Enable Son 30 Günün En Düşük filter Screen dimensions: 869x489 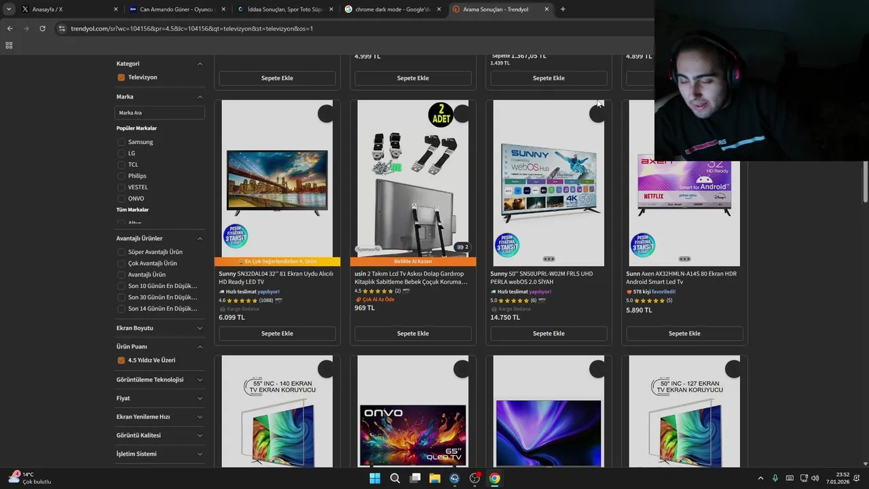click(x=121, y=297)
